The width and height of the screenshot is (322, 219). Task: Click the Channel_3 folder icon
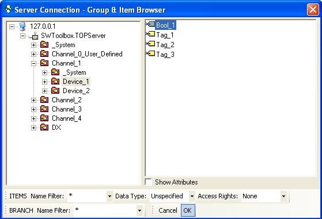(44, 109)
